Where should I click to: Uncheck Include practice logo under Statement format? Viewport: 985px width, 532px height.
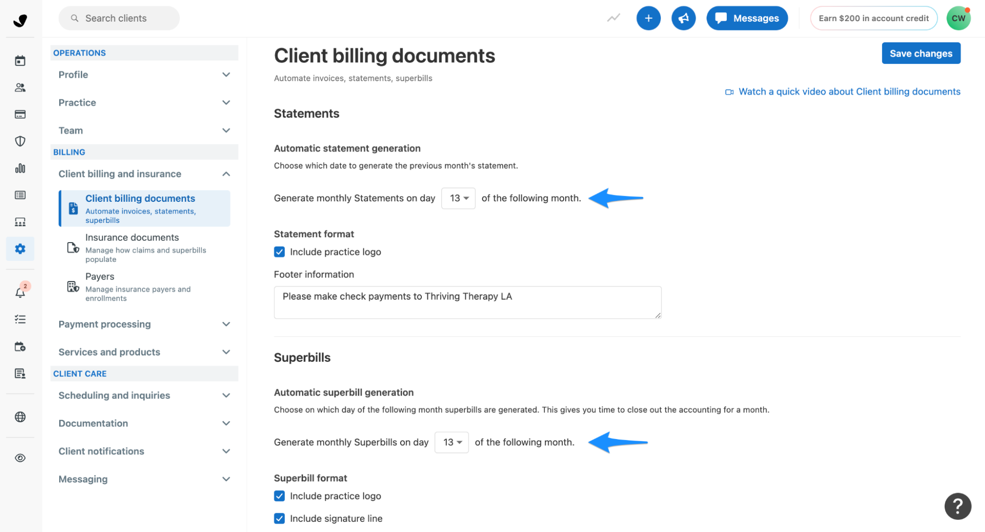[279, 252]
